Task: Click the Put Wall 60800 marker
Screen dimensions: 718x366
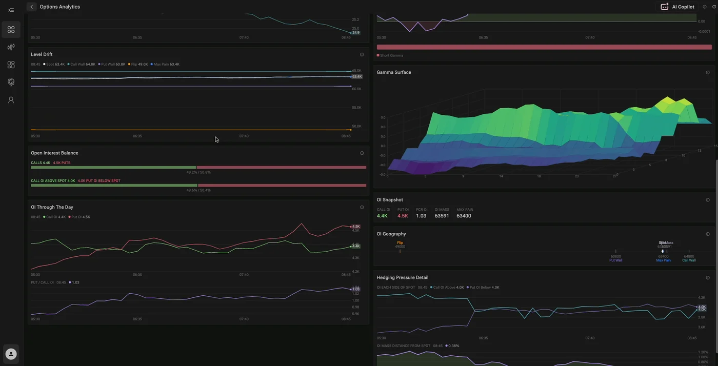Action: click(x=615, y=256)
